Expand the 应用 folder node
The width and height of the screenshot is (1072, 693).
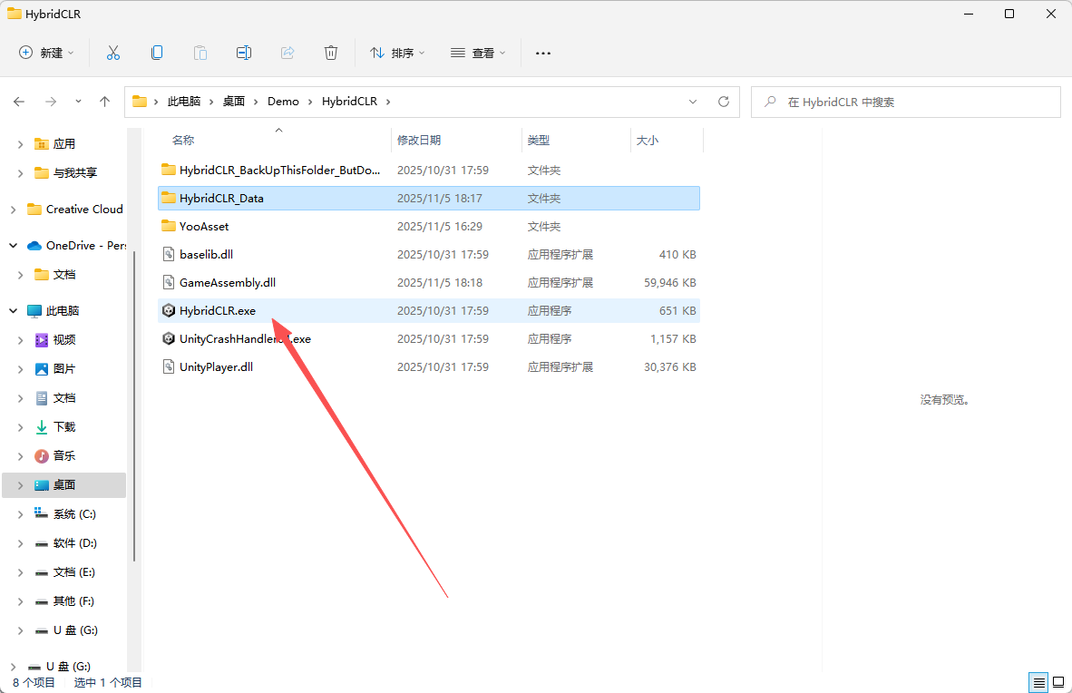21,143
